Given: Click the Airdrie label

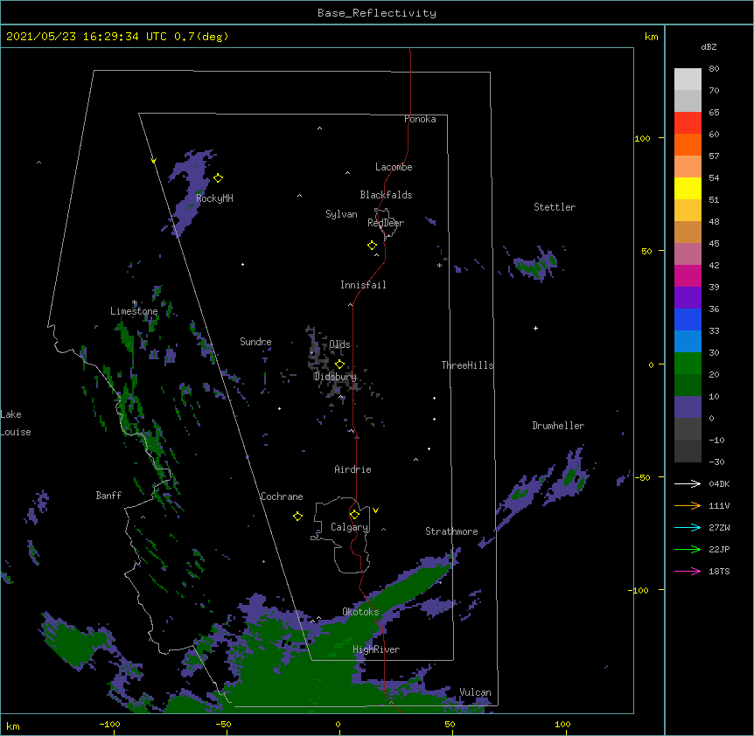Looking at the screenshot, I should pyautogui.click(x=353, y=469).
